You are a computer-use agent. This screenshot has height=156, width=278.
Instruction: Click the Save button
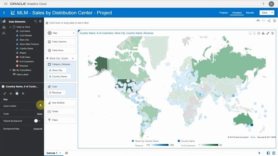265,13
